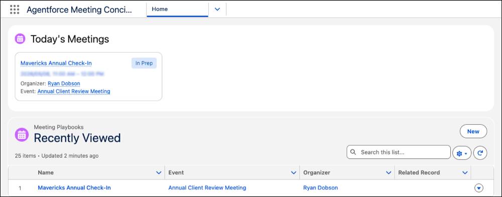Open the Related Record column dropdown arrow
The height and width of the screenshot is (197, 502).
click(x=465, y=173)
